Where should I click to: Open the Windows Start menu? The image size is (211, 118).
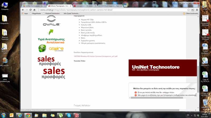pos(3,115)
